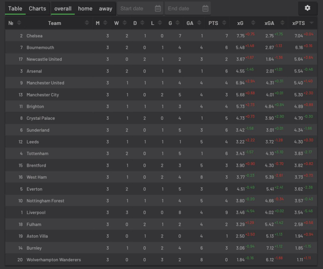Sort by xG column arrows
323x269 pixels.
[253, 23]
